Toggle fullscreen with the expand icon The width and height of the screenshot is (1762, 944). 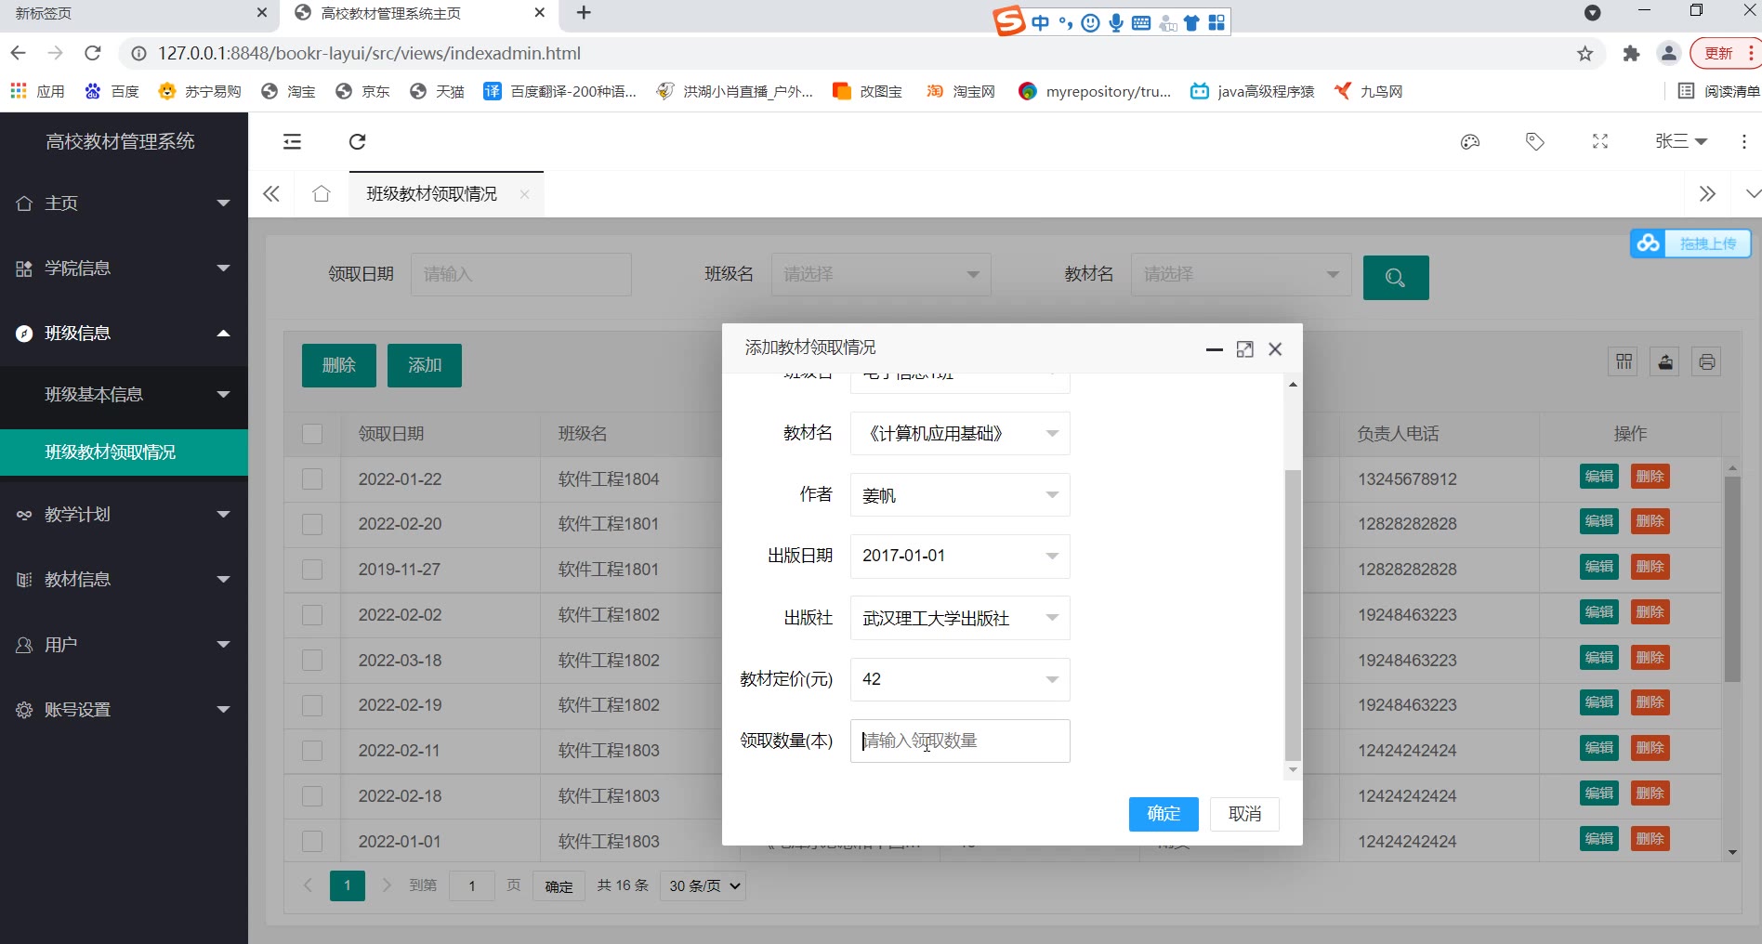click(x=1599, y=141)
